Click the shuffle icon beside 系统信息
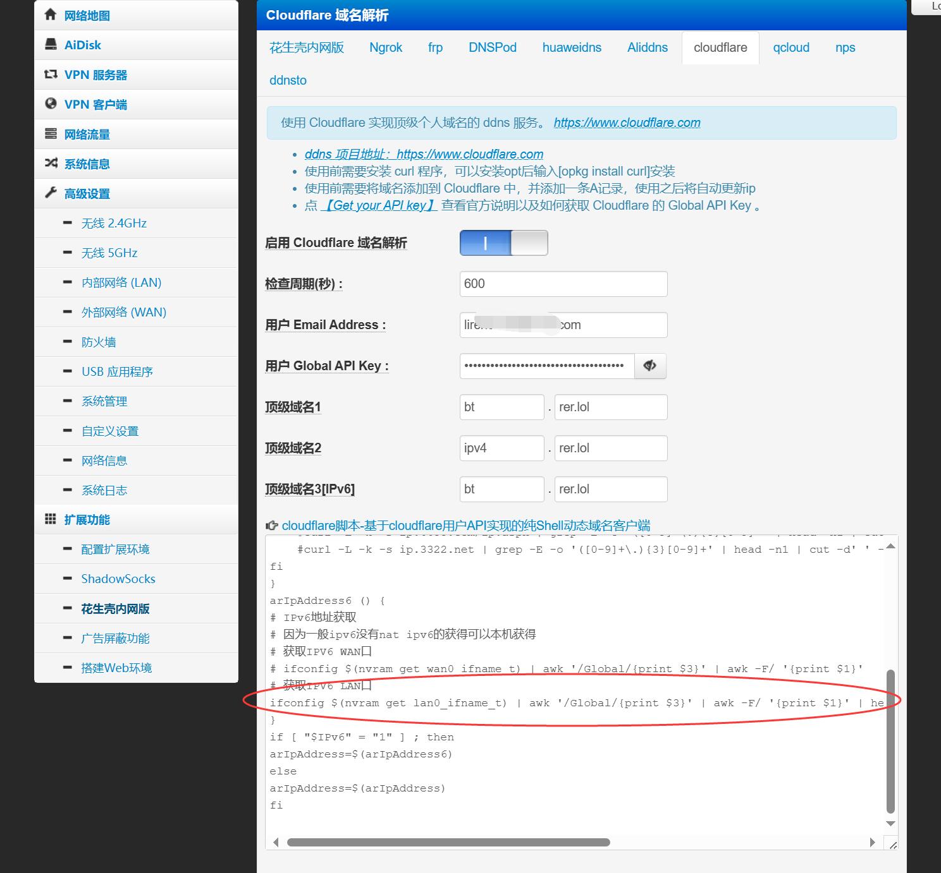The height and width of the screenshot is (873, 941). coord(51,163)
